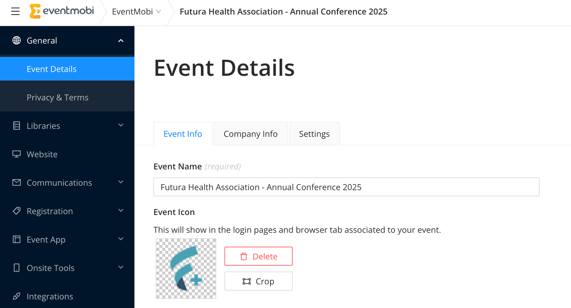The width and height of the screenshot is (571, 308).
Task: Click the General globe icon
Action: [x=16, y=40]
